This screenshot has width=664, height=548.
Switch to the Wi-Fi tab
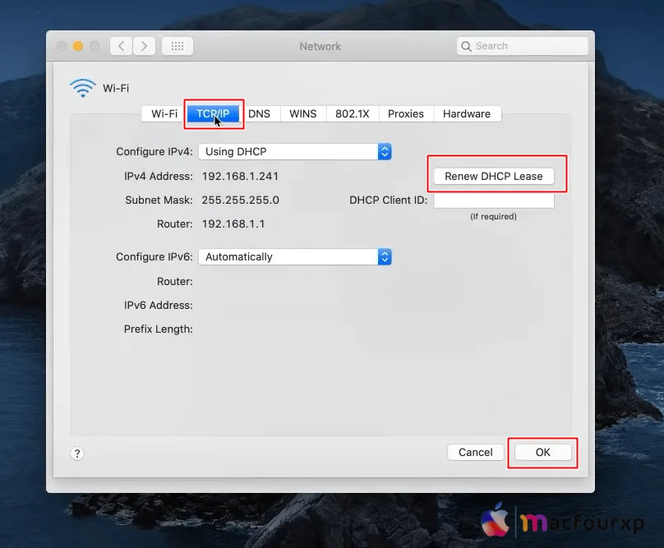coord(164,114)
